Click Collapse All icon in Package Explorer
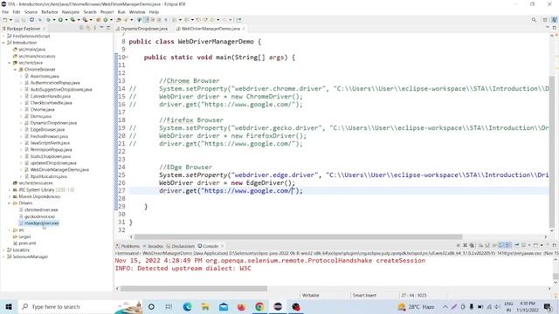 pos(81,28)
